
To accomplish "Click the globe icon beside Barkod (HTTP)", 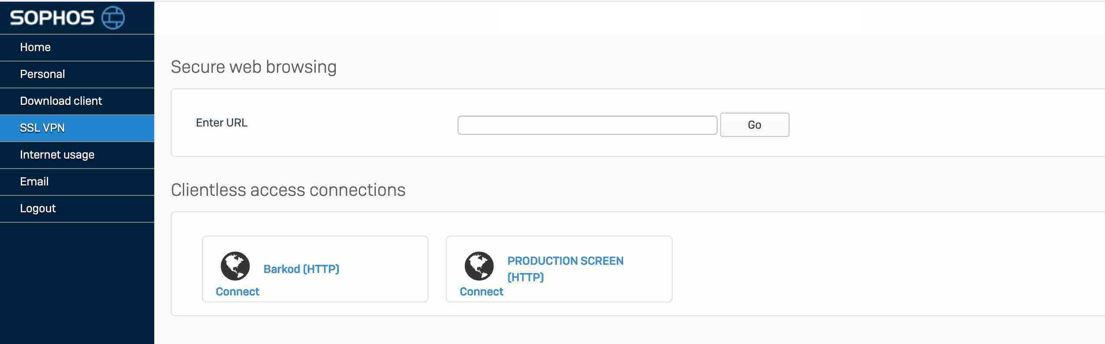I will point(235,266).
